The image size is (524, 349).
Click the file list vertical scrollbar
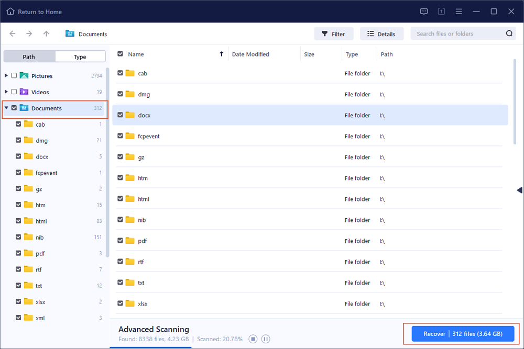point(515,102)
